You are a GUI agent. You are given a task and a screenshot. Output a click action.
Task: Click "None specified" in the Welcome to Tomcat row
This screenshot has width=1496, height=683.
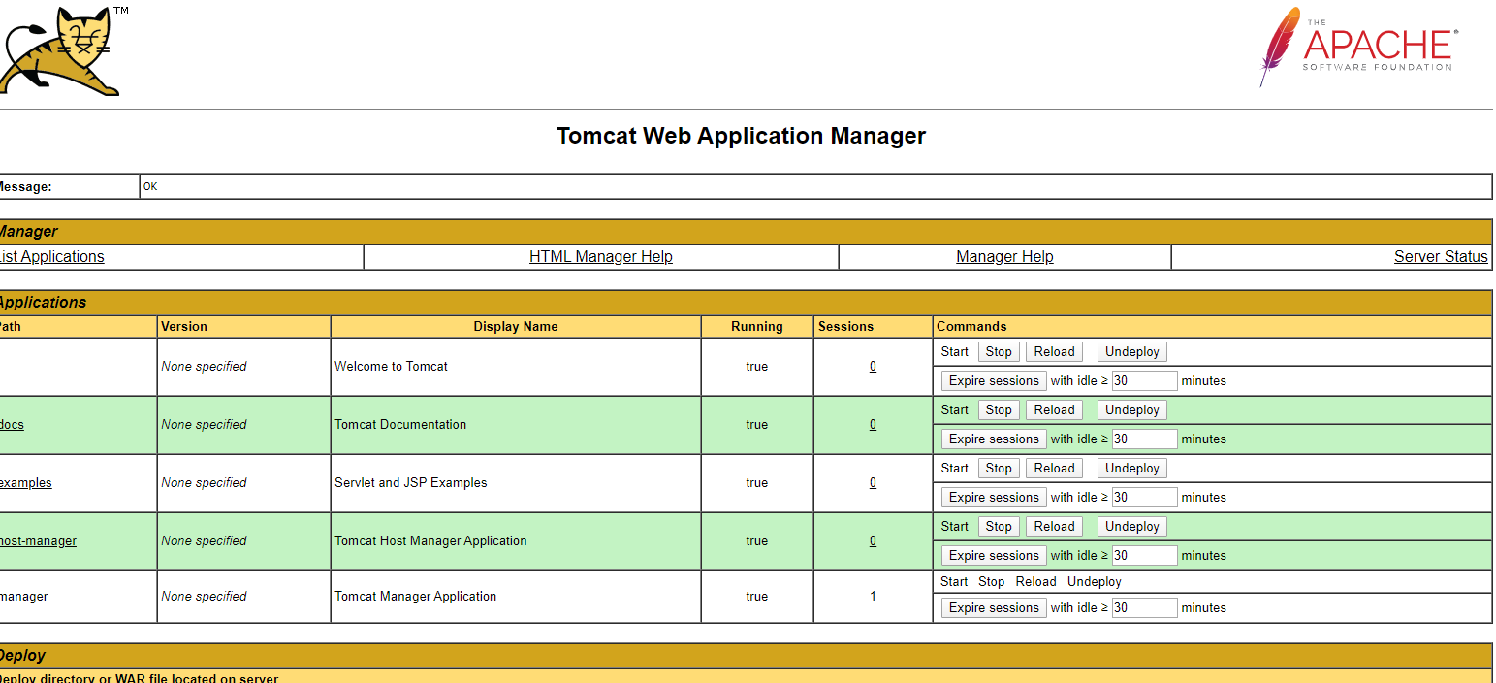tap(204, 367)
